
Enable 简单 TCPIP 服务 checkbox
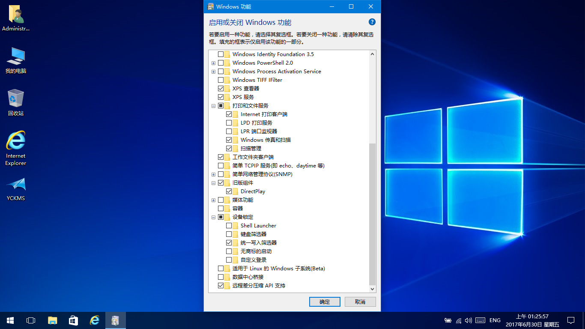tap(221, 166)
